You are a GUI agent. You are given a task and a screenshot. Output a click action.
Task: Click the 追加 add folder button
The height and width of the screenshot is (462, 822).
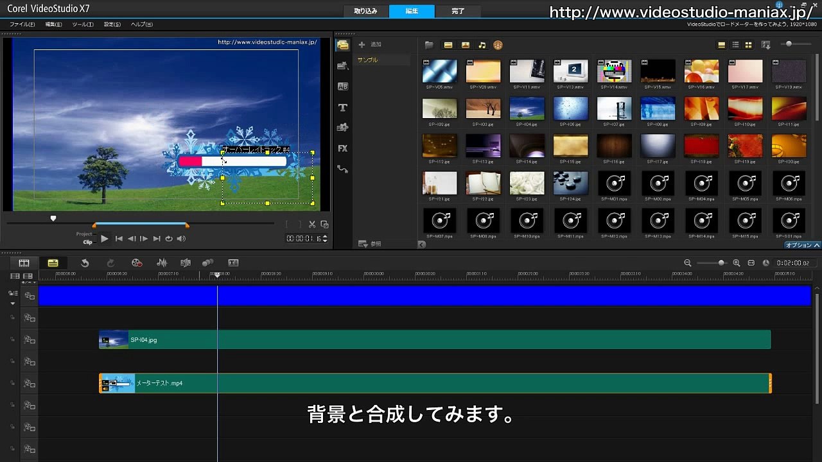370,45
